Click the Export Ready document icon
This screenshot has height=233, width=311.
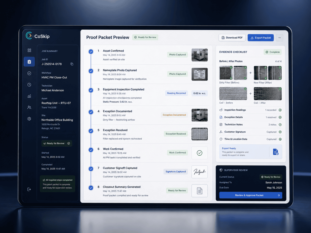(276, 152)
